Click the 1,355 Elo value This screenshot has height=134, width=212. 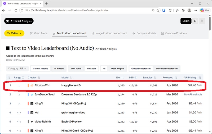[121, 85]
